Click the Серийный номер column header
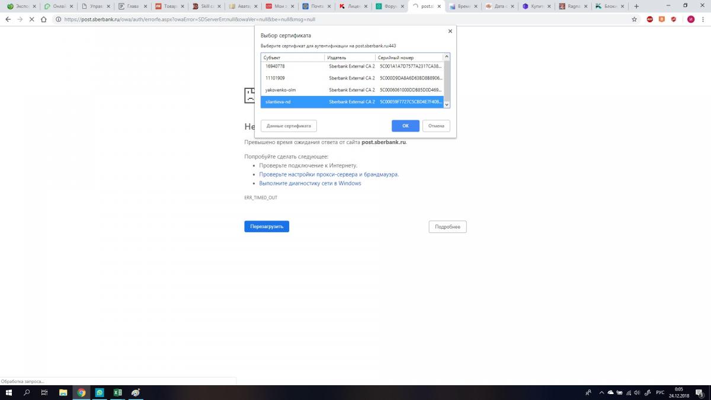The width and height of the screenshot is (711, 400). [x=409, y=57]
